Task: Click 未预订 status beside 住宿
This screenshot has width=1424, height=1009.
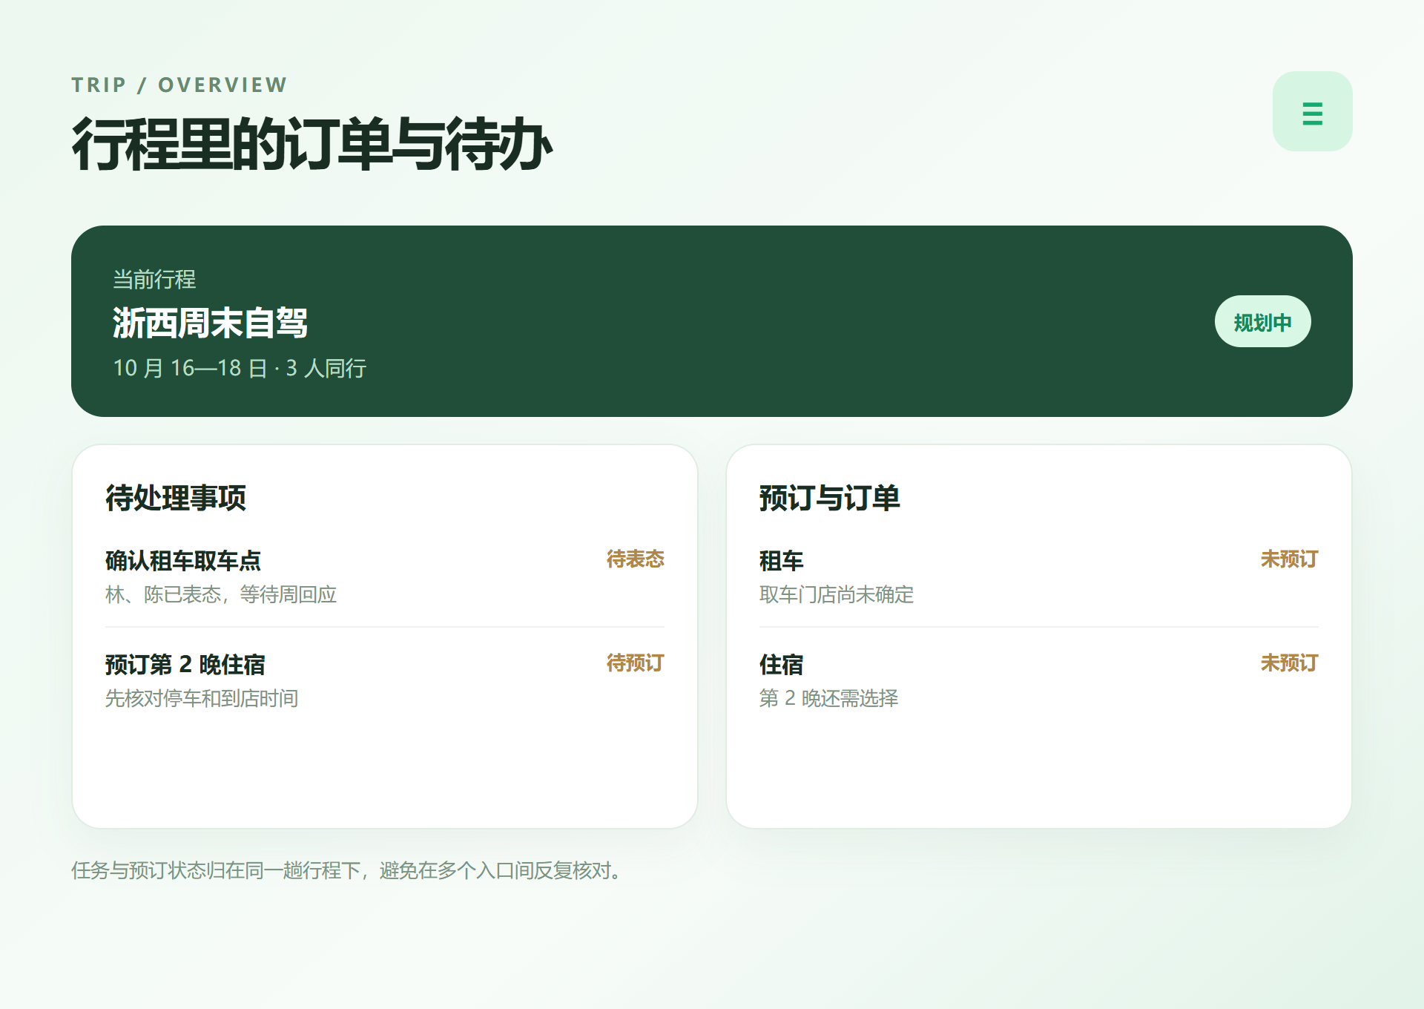Action: [x=1289, y=663]
